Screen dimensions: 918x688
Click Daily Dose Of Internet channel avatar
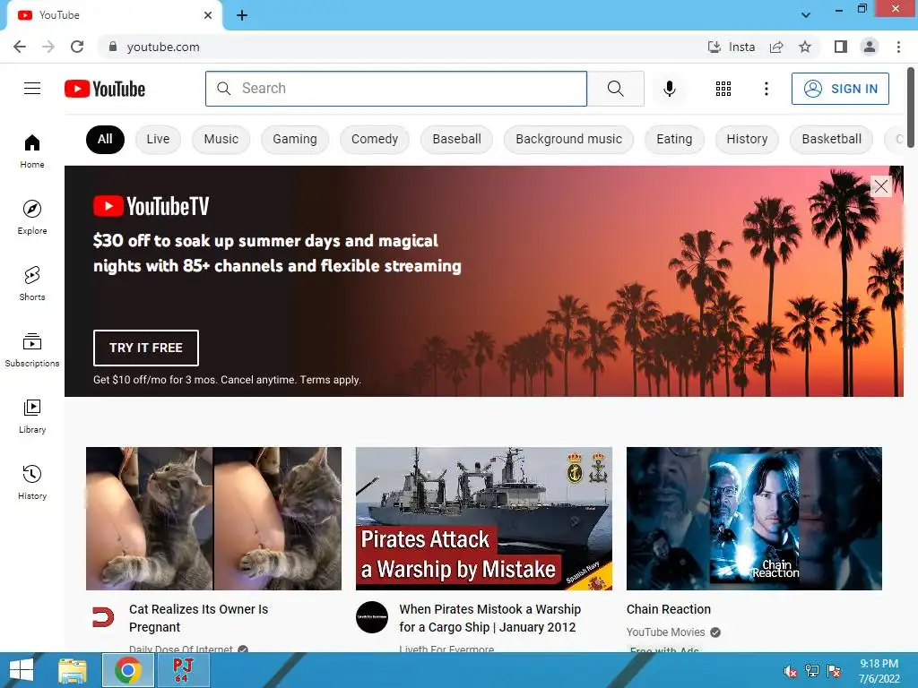103,617
